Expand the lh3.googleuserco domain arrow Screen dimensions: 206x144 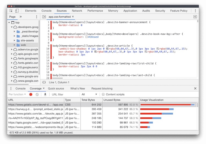(x=12, y=67)
